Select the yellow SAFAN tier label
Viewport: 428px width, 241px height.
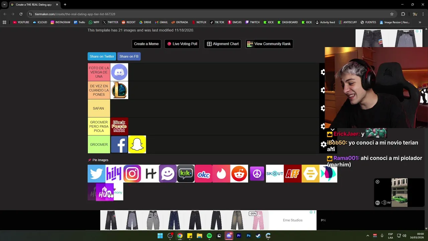click(x=99, y=108)
